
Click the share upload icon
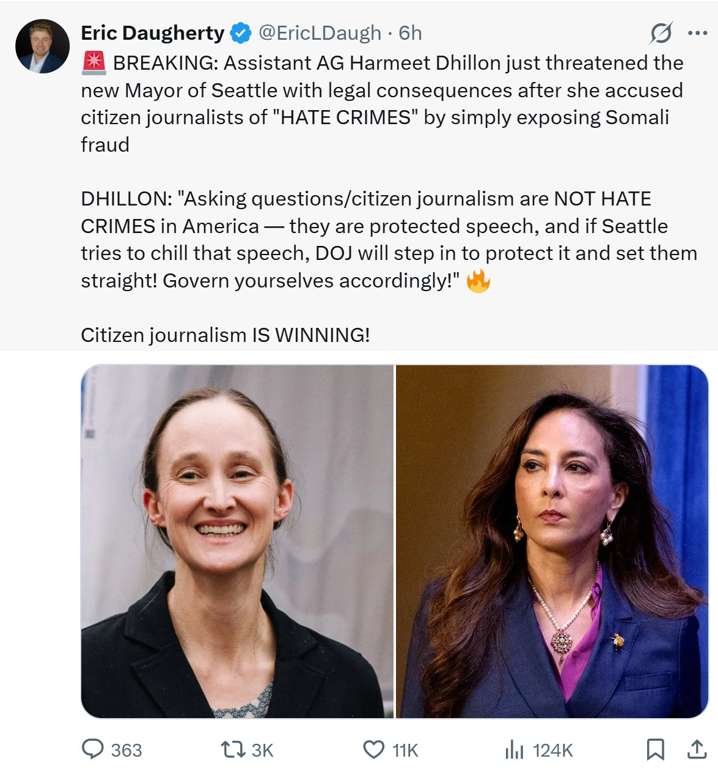[x=697, y=749]
